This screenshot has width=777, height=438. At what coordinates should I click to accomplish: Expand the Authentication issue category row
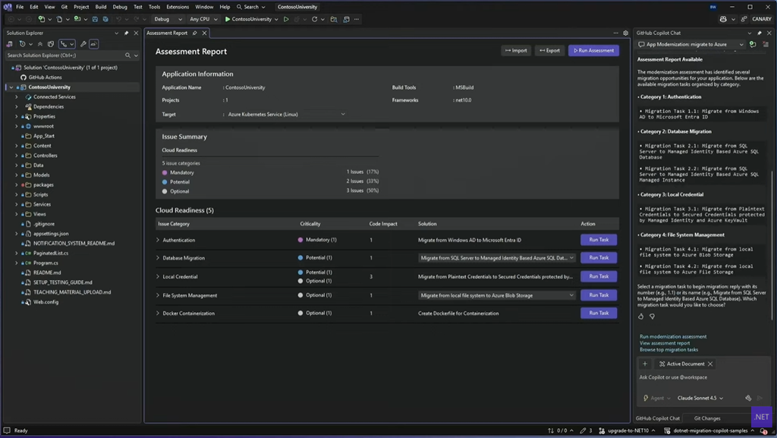(158, 240)
